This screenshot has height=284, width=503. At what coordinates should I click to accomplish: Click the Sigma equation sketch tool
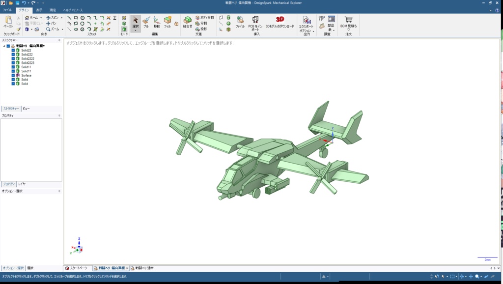pyautogui.click(x=114, y=18)
